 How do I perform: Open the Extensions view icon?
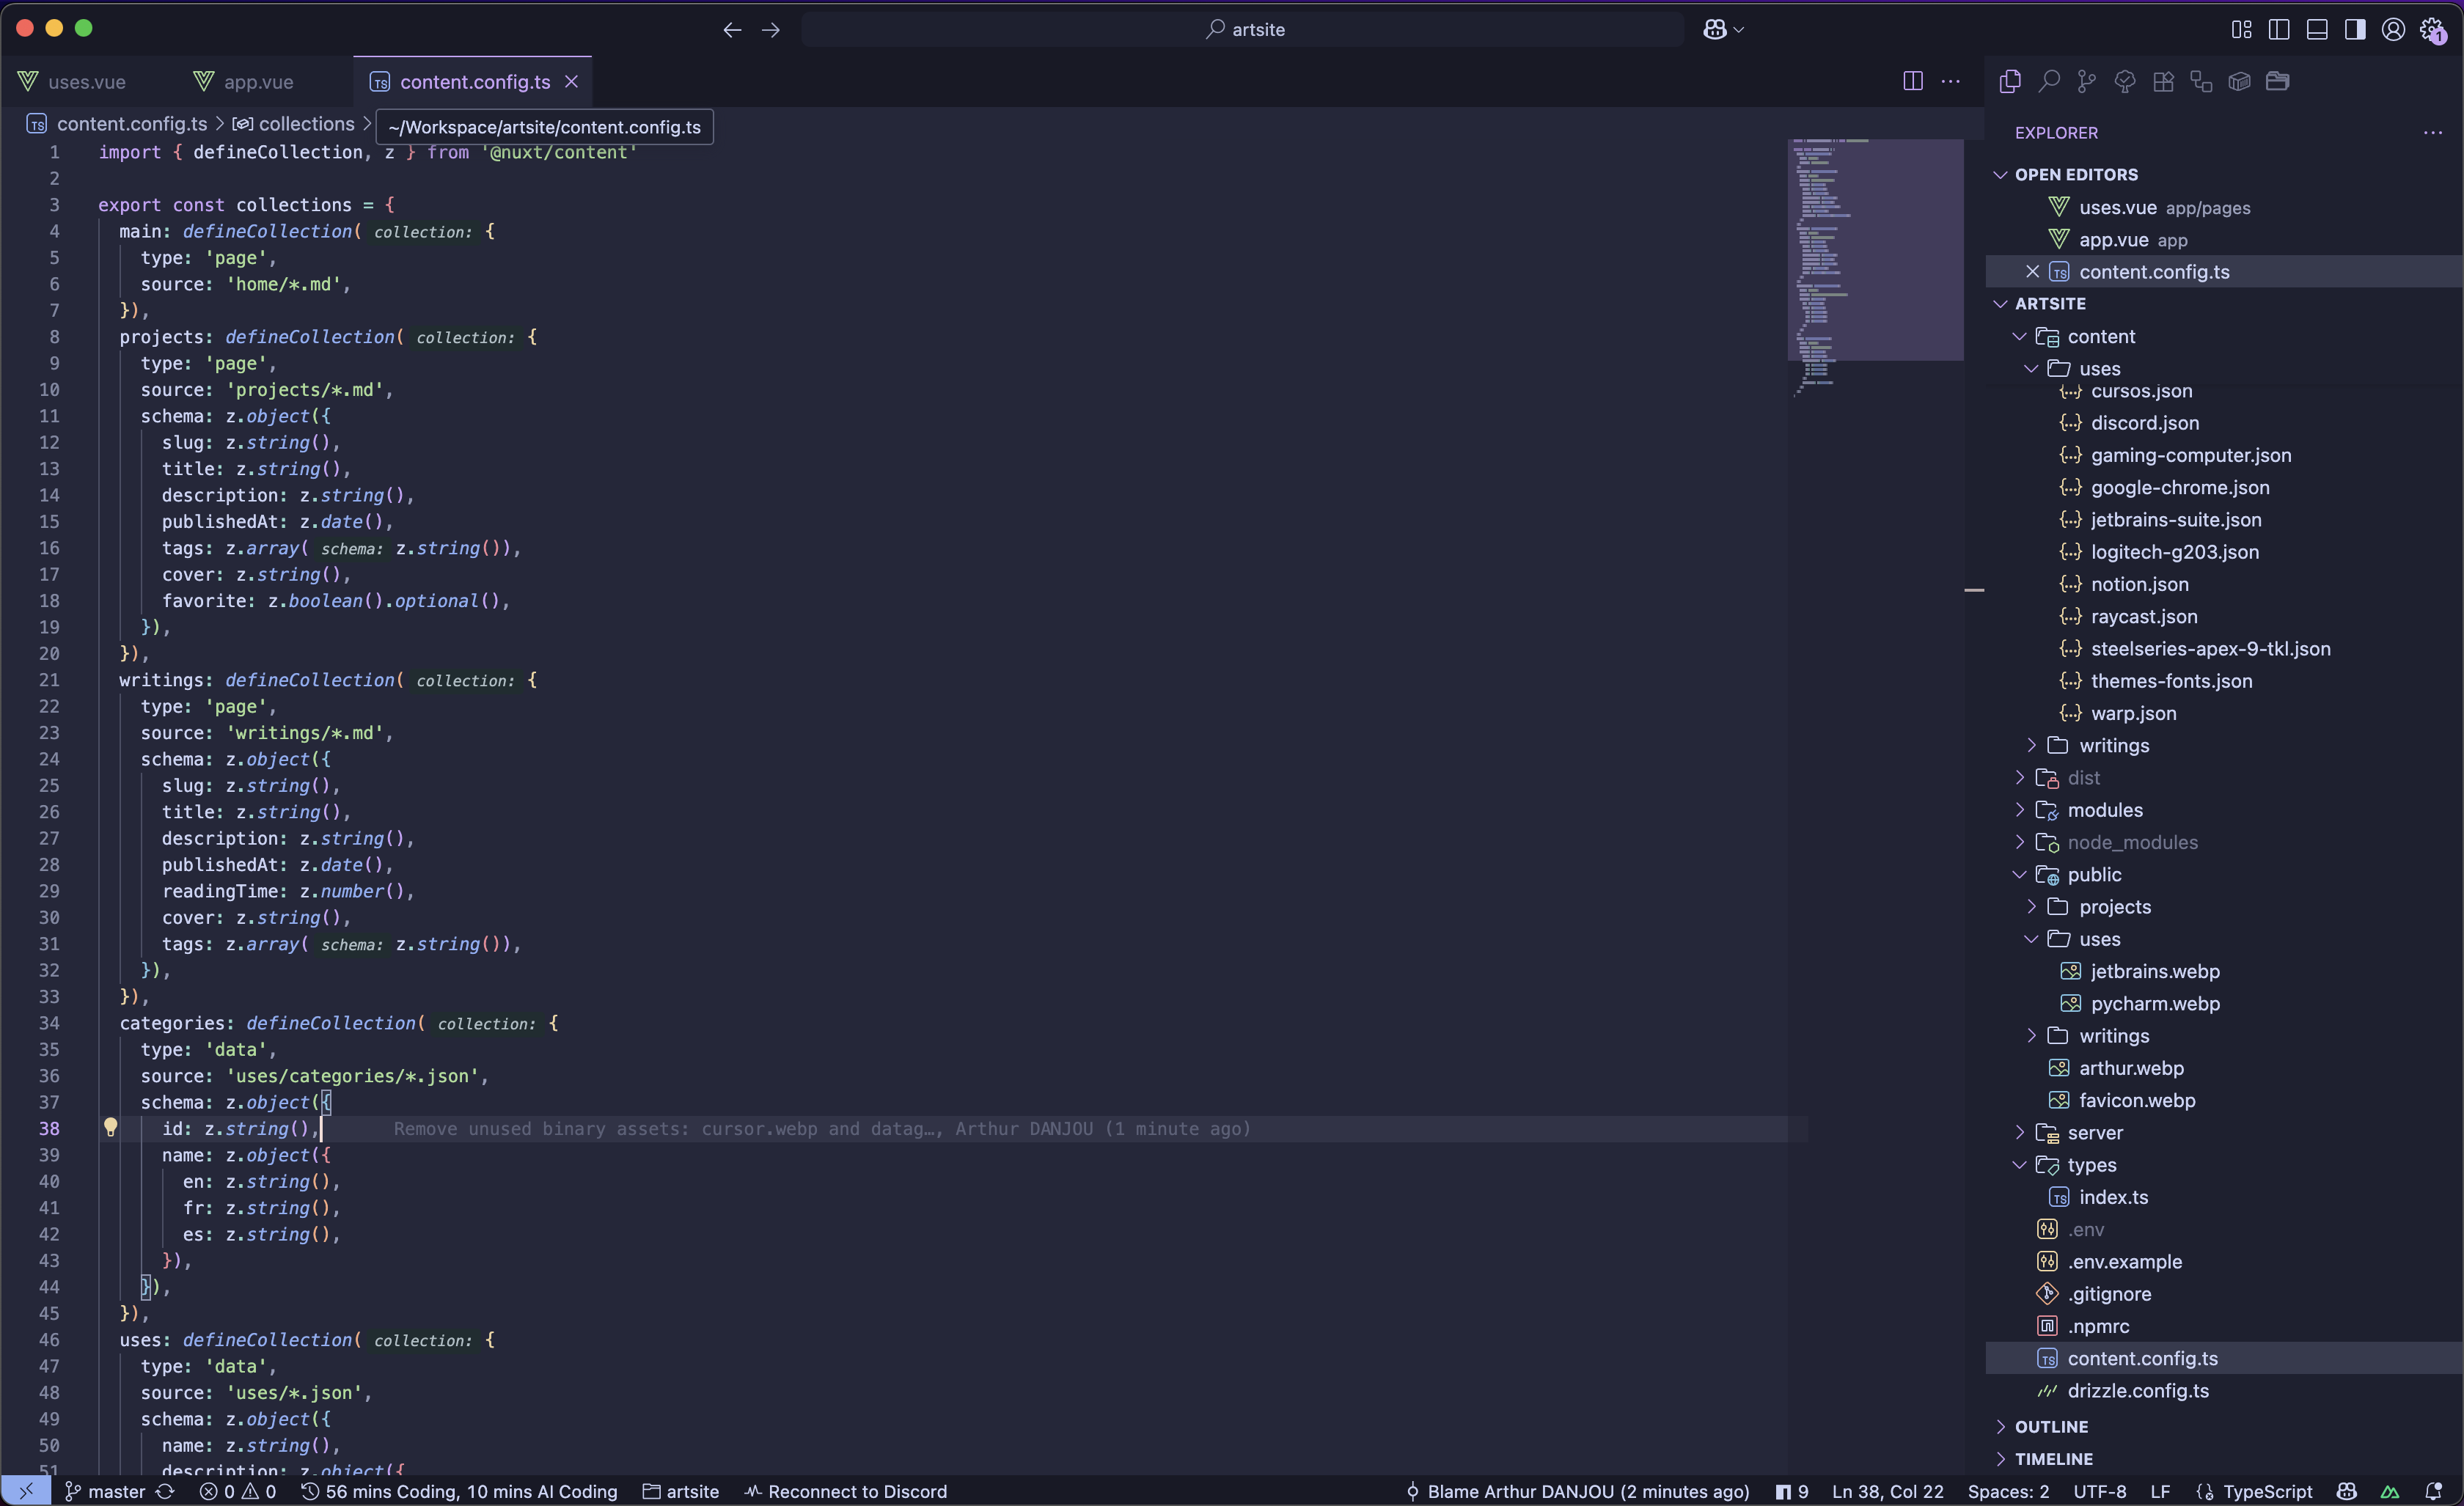pos(2164,81)
